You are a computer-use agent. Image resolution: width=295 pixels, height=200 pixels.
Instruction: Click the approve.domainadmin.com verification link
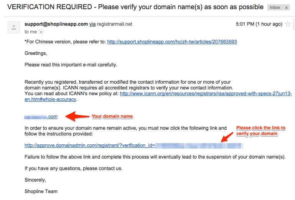tap(134, 145)
